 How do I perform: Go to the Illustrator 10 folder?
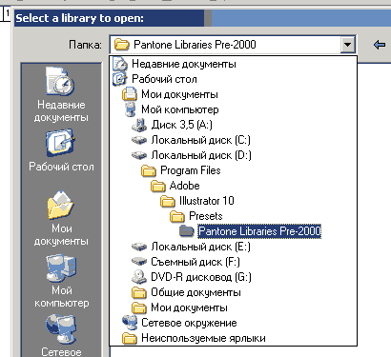pos(233,201)
